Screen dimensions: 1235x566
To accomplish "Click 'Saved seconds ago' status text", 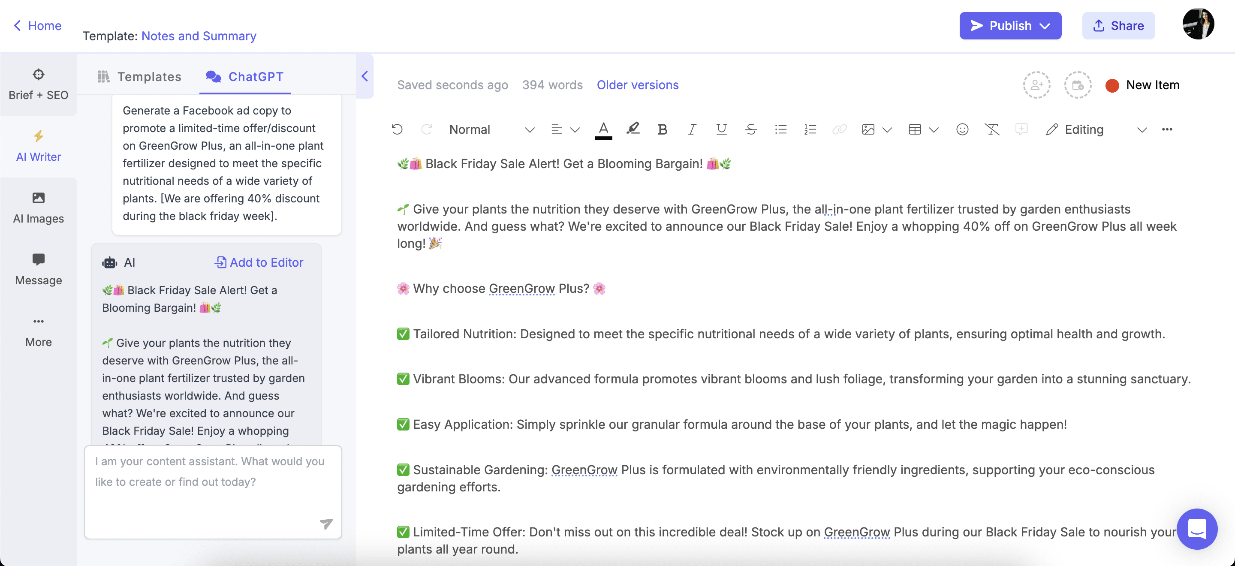I will 452,85.
